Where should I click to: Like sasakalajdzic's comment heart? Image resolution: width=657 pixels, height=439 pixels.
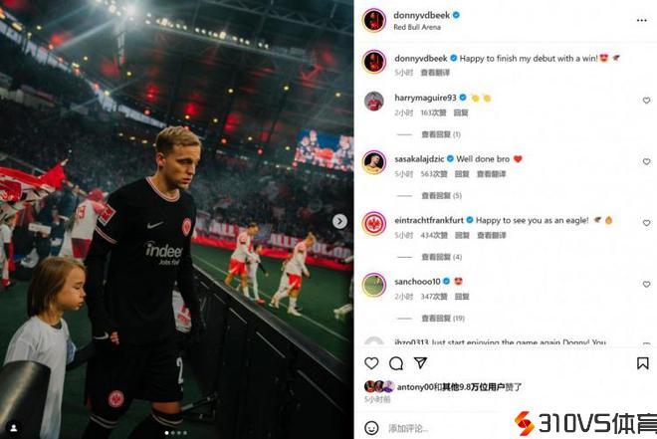646,161
